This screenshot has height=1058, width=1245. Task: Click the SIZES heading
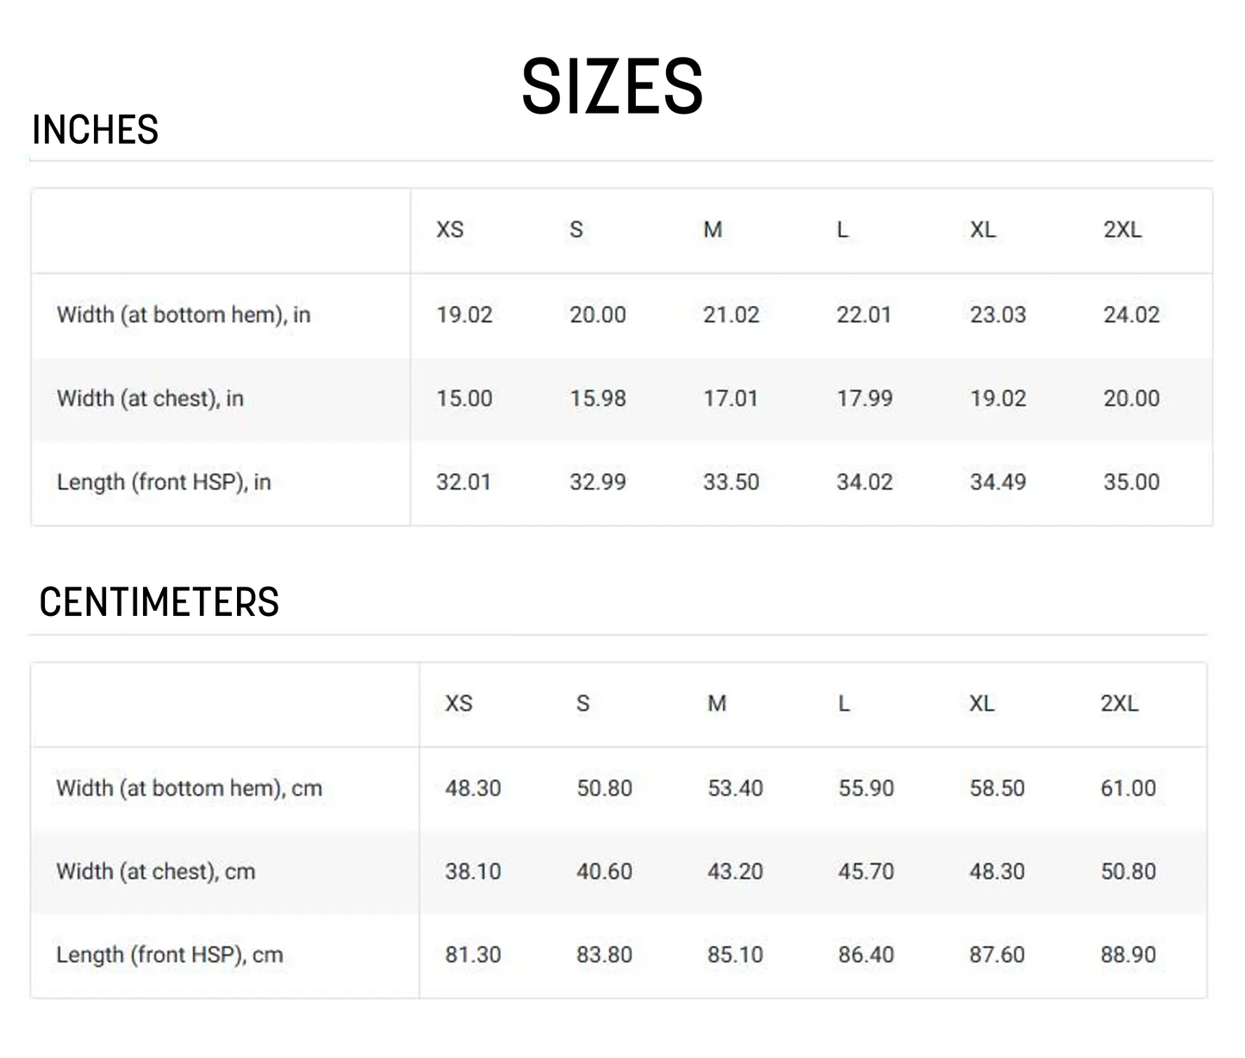[x=613, y=86]
